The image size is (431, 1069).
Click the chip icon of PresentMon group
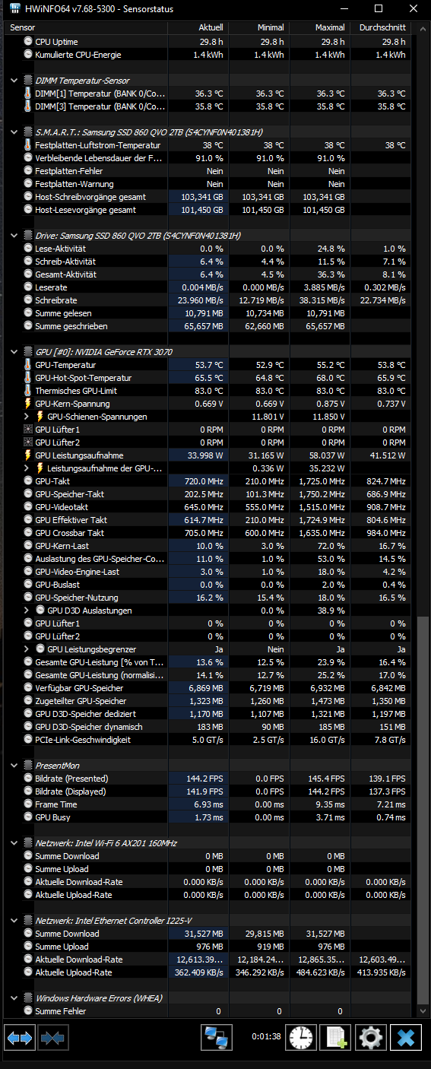(x=28, y=766)
